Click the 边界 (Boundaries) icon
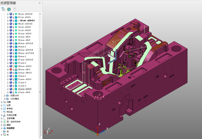 coord(4,105)
